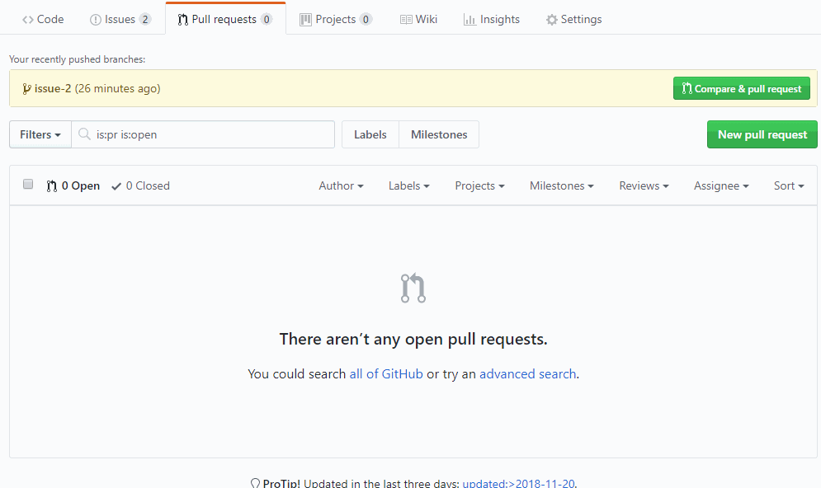This screenshot has width=821, height=488.
Task: Show the 0 Closed pull requests
Action: [x=140, y=186]
